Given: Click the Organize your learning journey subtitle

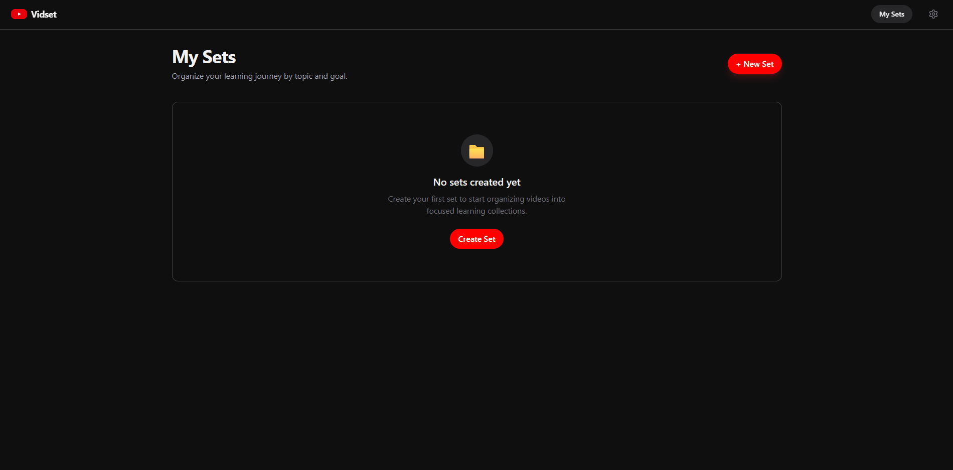Looking at the screenshot, I should pyautogui.click(x=259, y=76).
